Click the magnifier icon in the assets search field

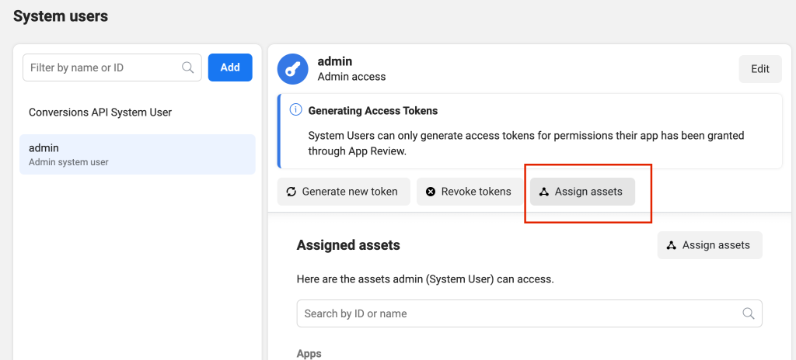click(749, 313)
